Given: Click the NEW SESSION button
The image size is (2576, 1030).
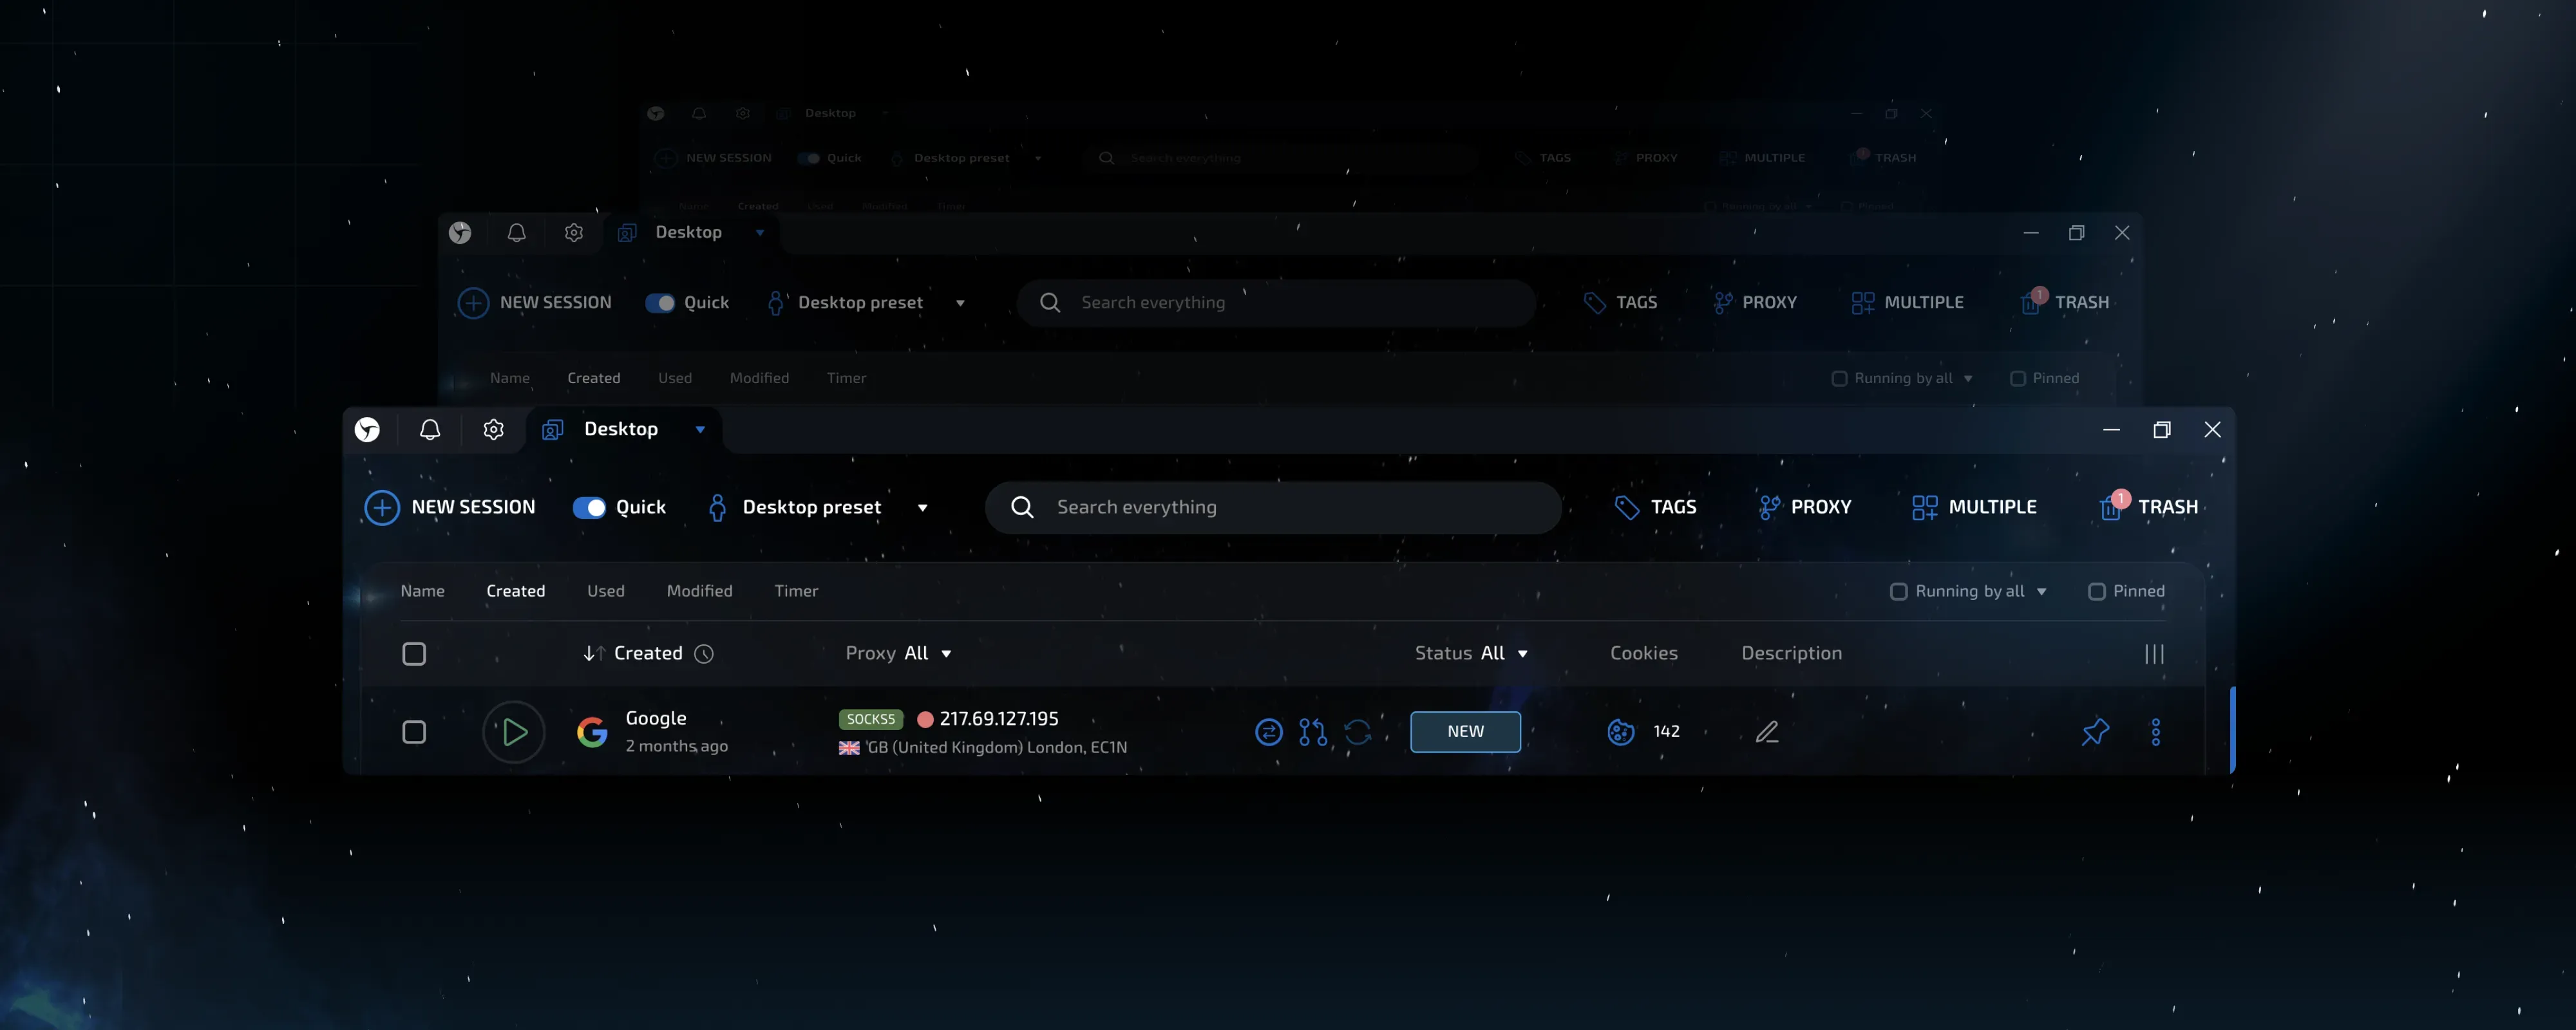Looking at the screenshot, I should click(x=450, y=507).
